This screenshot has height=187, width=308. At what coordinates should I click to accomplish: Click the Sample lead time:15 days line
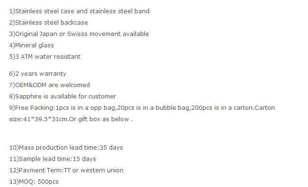point(53,159)
